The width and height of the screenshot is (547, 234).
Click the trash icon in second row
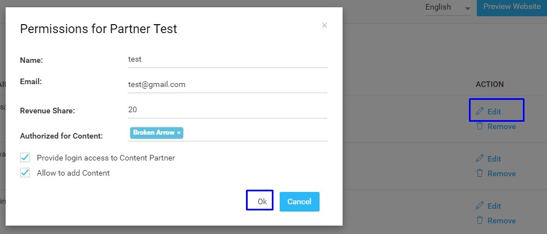tap(480, 173)
